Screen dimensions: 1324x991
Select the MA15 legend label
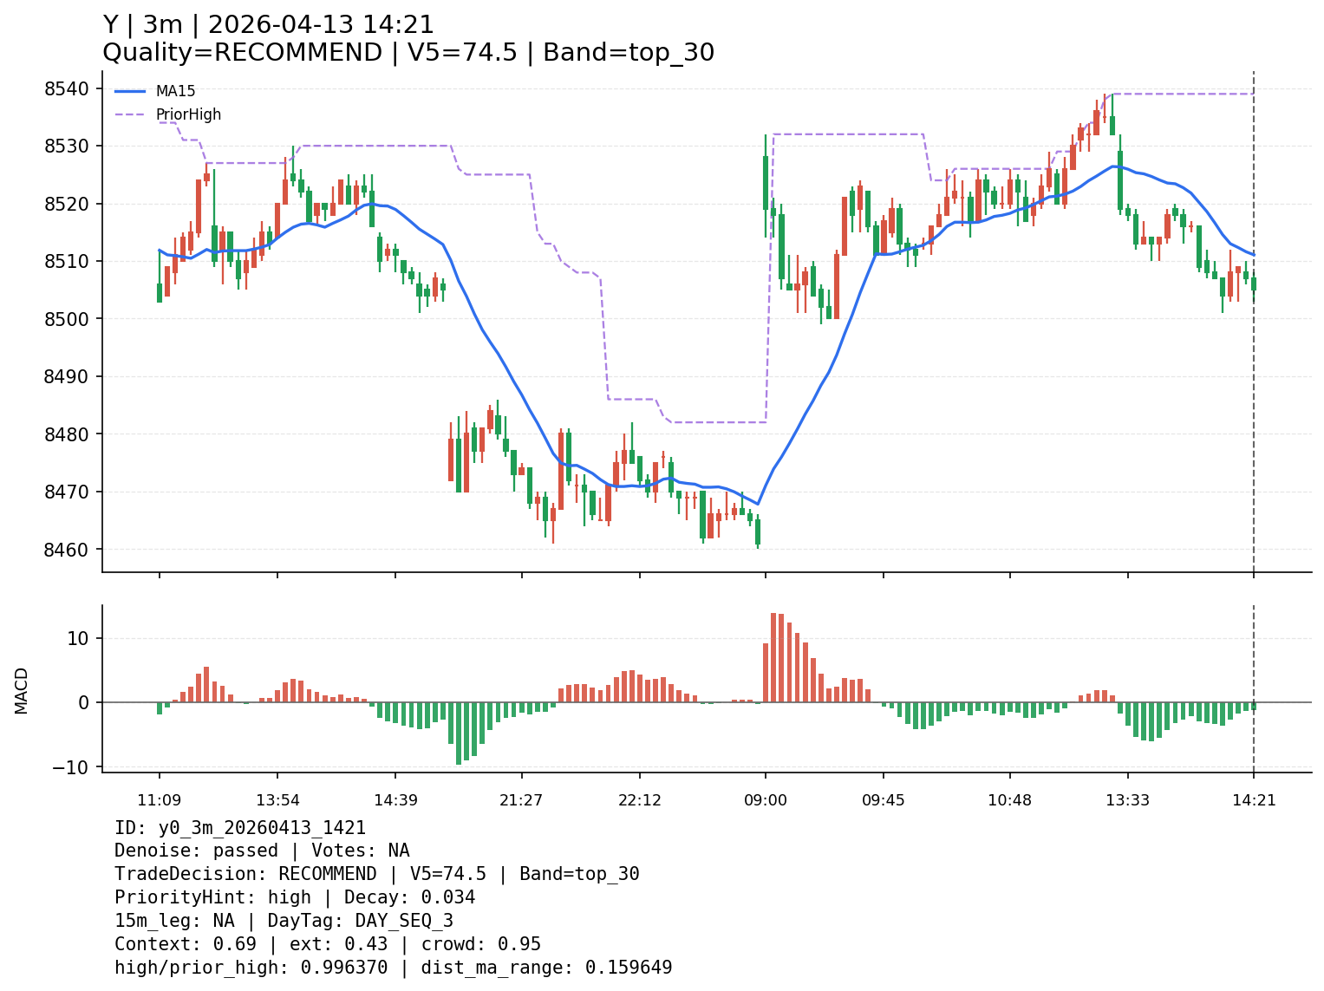pos(175,91)
